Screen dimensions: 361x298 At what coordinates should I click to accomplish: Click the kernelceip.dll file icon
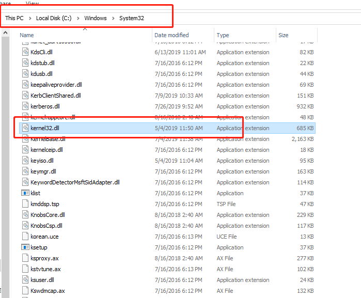tap(25, 149)
